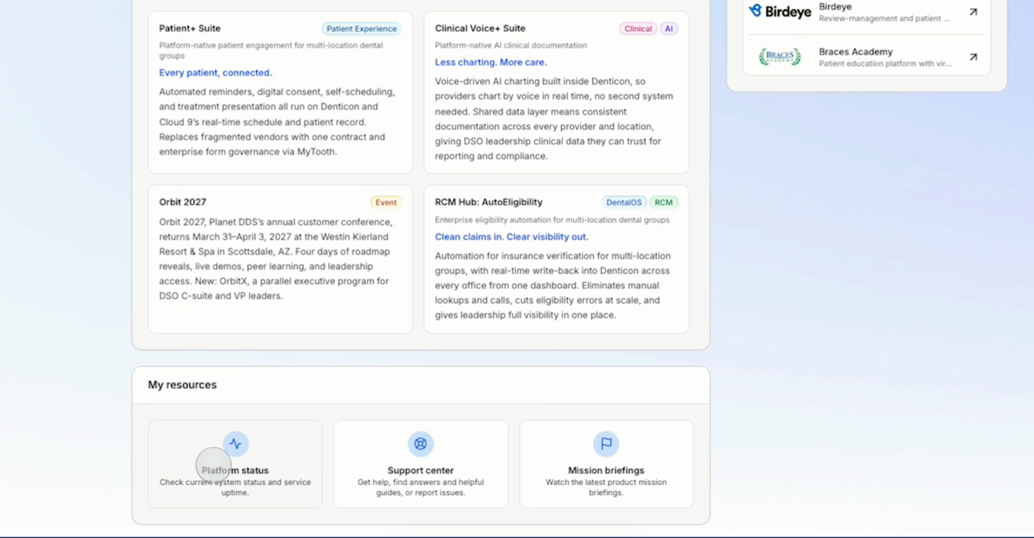Image resolution: width=1034 pixels, height=538 pixels.
Task: Select the Patient Experience tag
Action: pyautogui.click(x=362, y=29)
